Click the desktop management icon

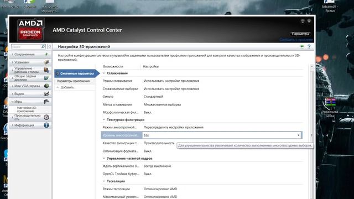click(x=46, y=70)
